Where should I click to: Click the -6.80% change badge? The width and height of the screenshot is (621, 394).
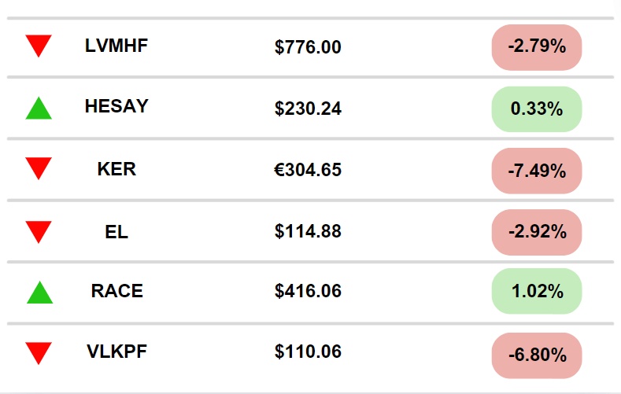[537, 355]
